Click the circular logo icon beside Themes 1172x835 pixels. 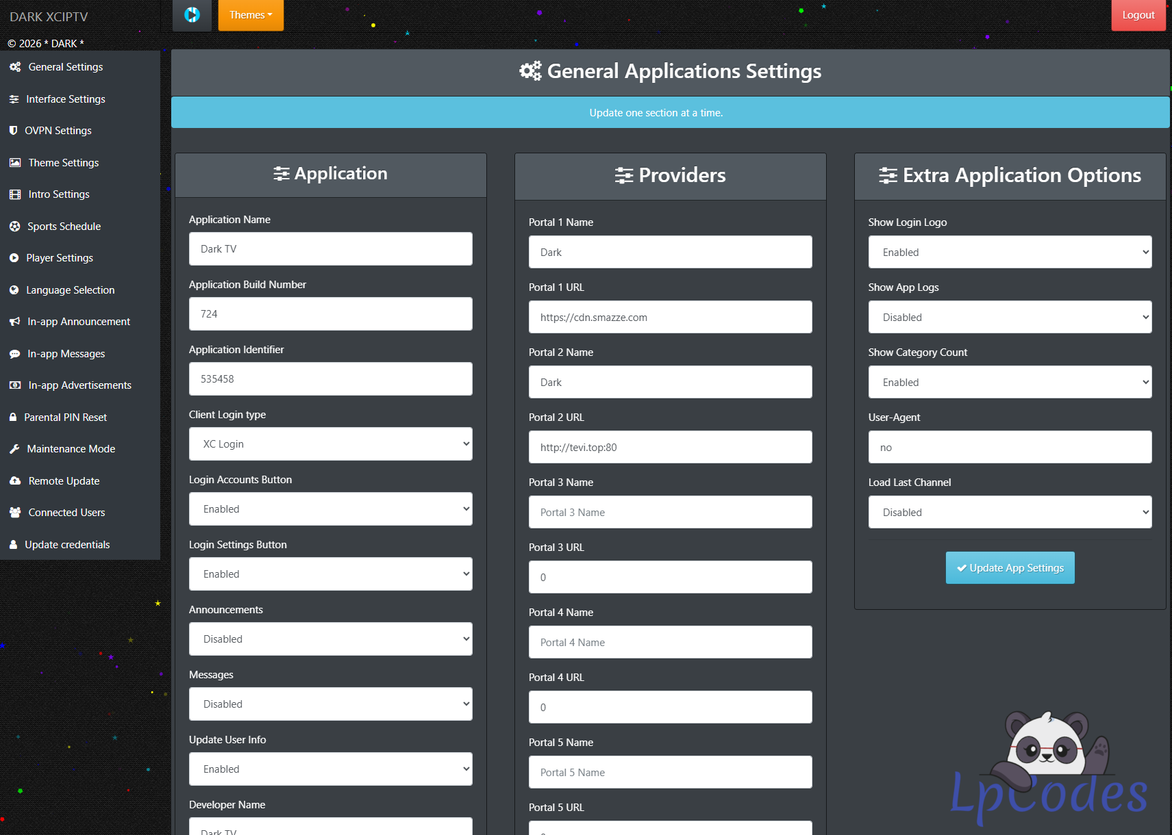pyautogui.click(x=192, y=14)
